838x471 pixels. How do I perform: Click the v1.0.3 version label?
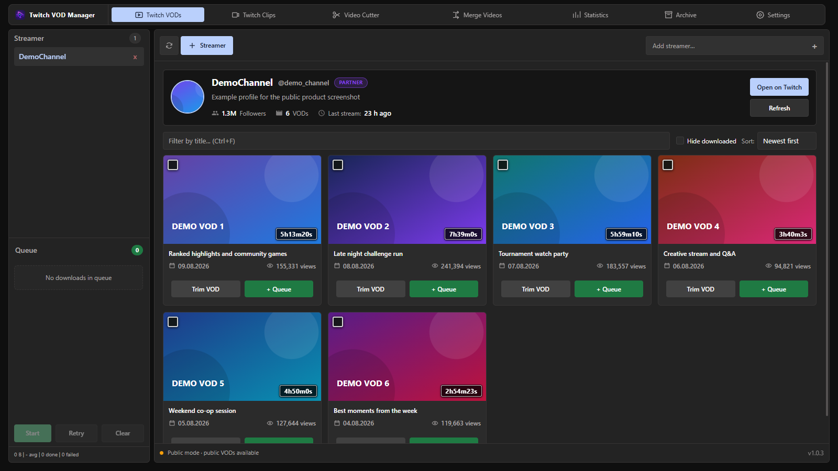(x=815, y=453)
